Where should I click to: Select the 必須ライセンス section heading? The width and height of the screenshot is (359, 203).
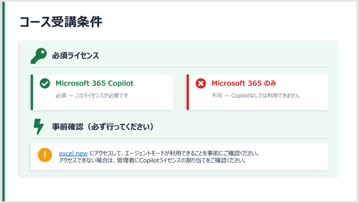pyautogui.click(x=75, y=55)
